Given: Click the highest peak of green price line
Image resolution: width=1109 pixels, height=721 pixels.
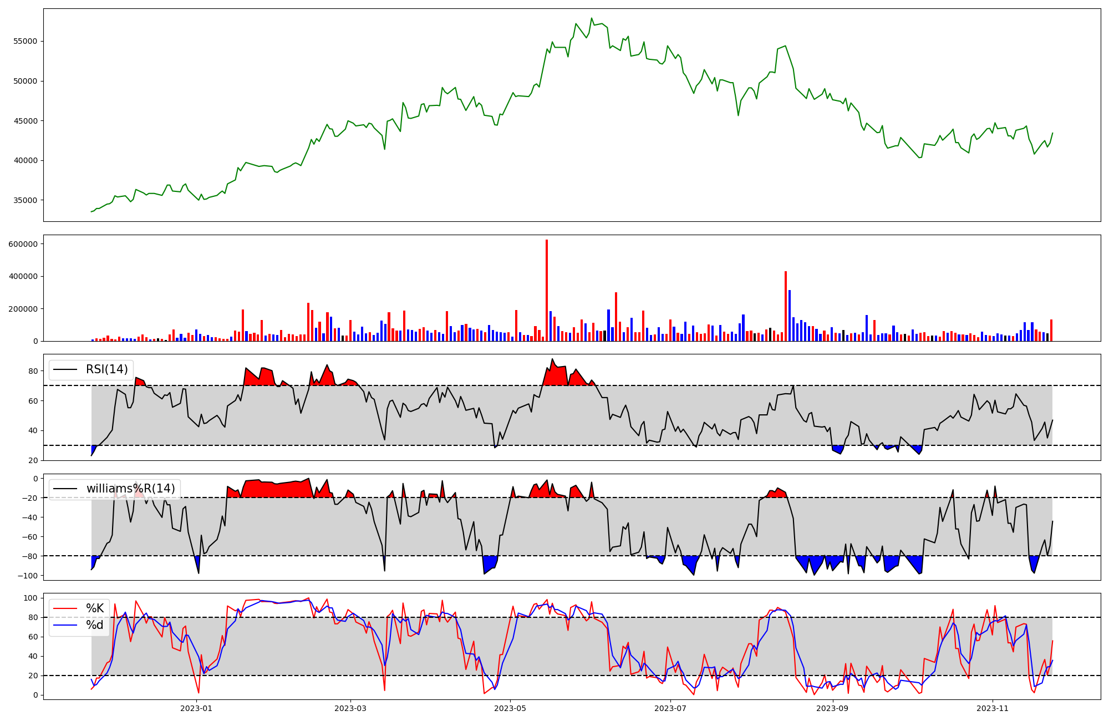Looking at the screenshot, I should 591,18.
